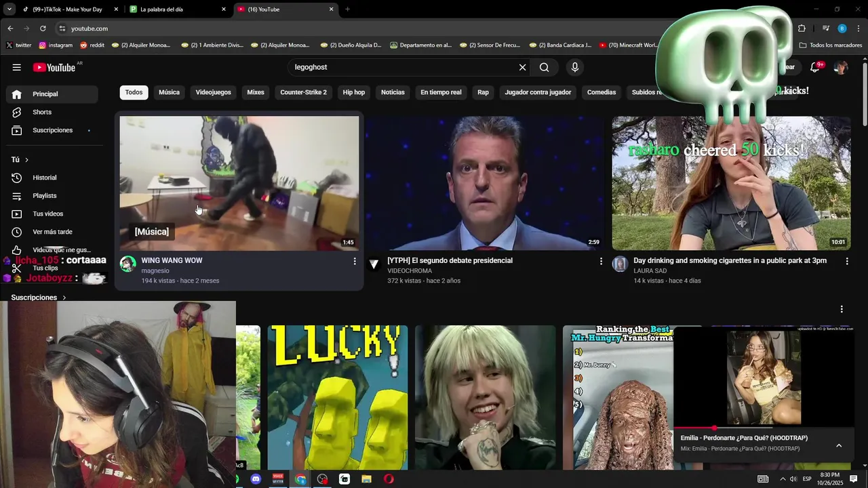868x488 pixels.
Task: Play Day drinking video thumbnail
Action: (x=731, y=183)
